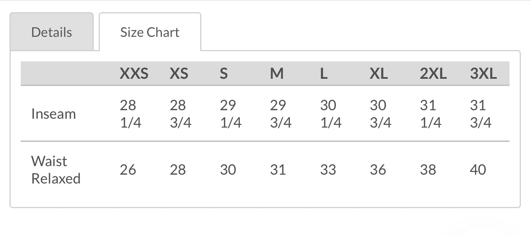Image resolution: width=531 pixels, height=235 pixels.
Task: Select the Waist Relaxed row label
Action: pyautogui.click(x=55, y=170)
